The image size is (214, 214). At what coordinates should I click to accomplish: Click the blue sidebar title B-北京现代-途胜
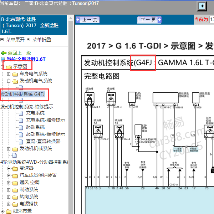pyautogui.click(x=34, y=25)
